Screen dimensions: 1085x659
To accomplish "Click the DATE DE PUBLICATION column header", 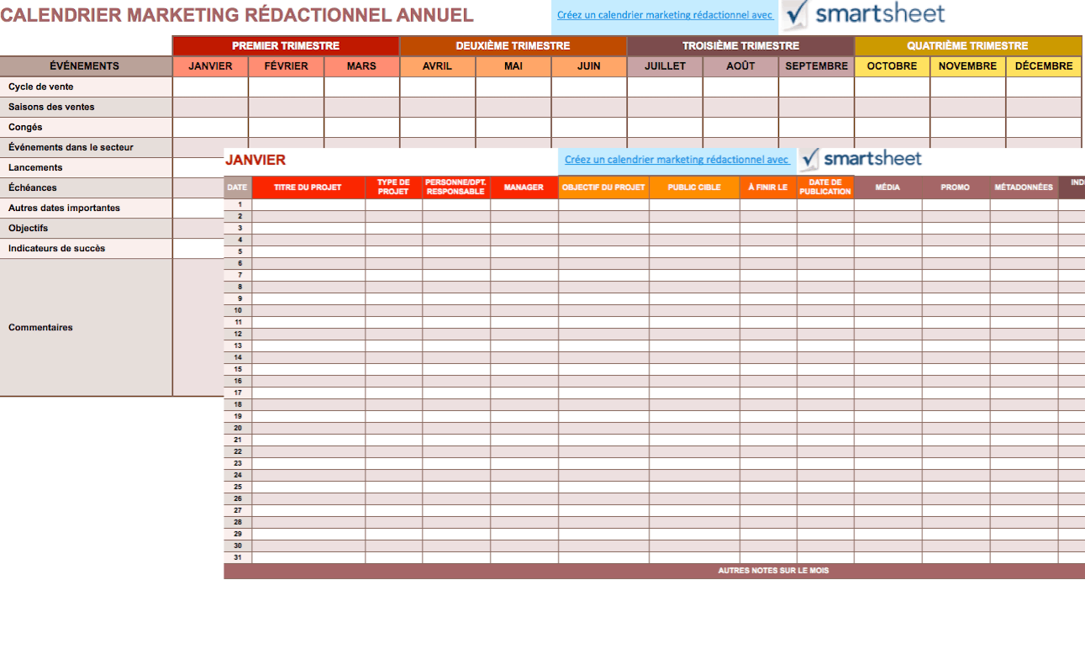I will [825, 187].
